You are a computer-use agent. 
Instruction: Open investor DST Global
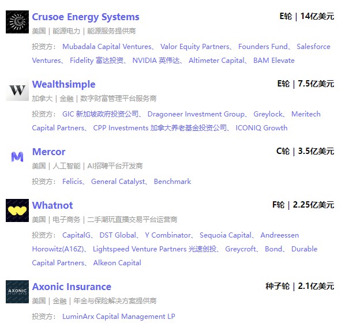click(118, 235)
